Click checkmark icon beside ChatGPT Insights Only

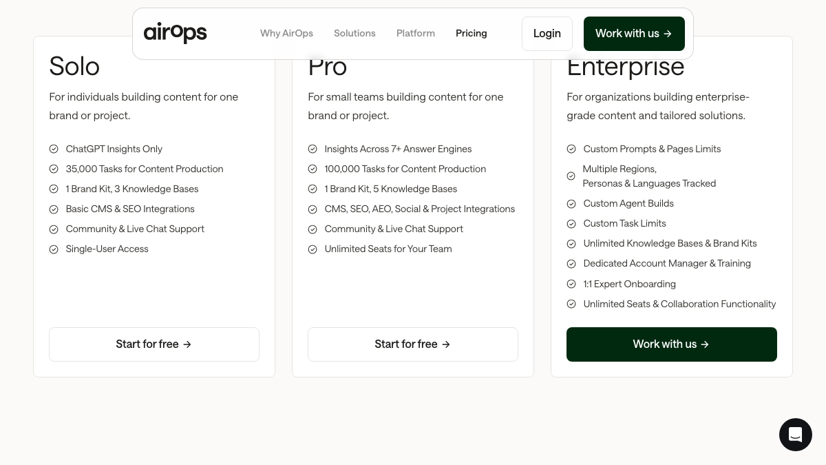coord(54,149)
